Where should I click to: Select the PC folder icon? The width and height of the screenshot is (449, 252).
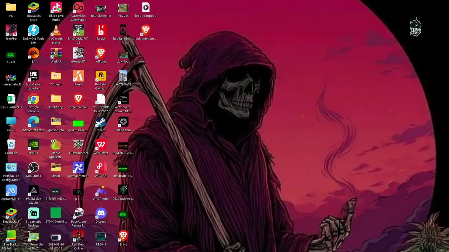pos(11,8)
